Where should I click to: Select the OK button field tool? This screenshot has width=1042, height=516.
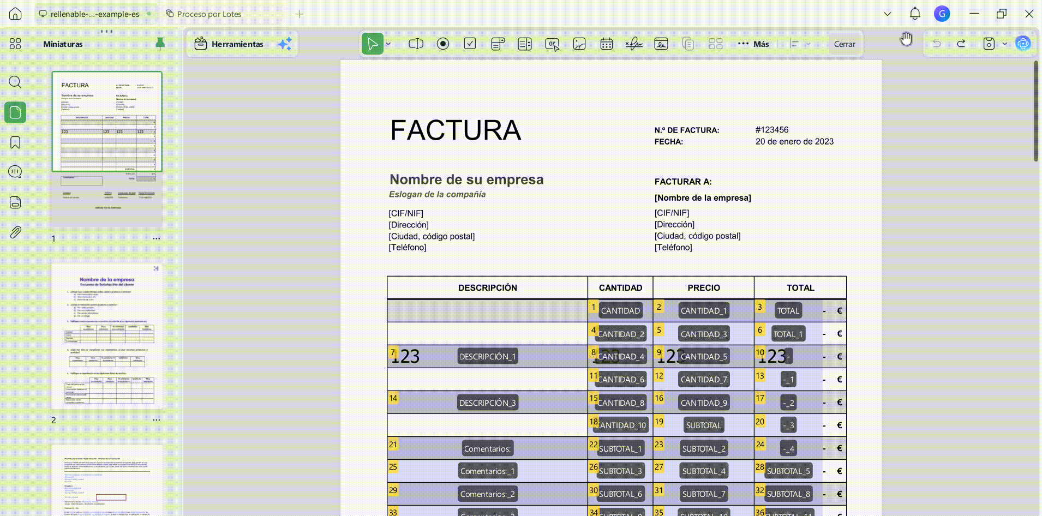[552, 44]
